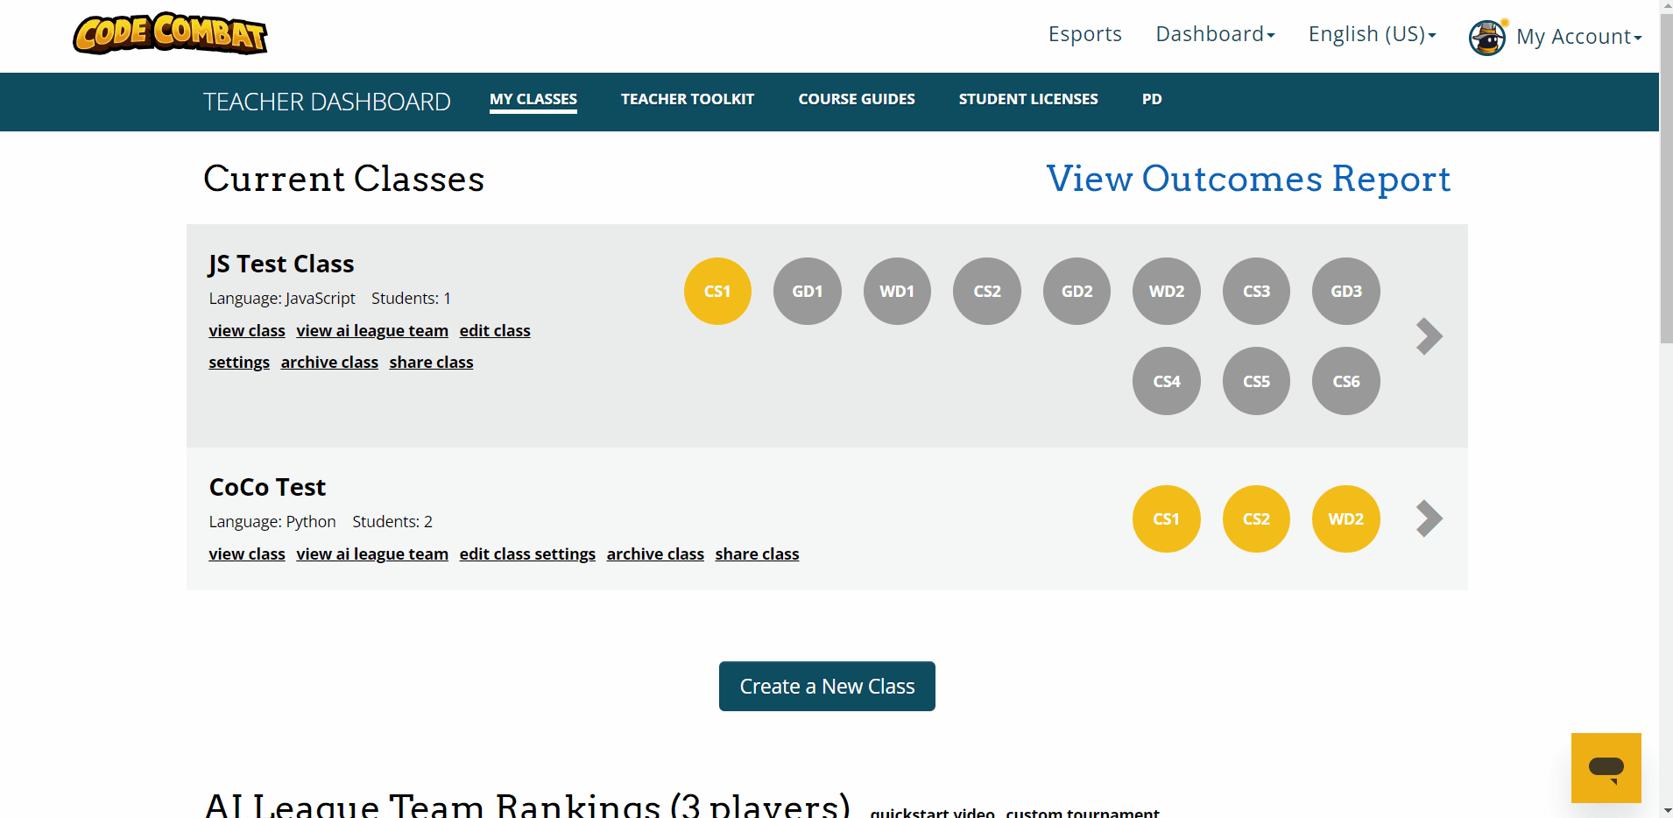This screenshot has height=818, width=1673.
Task: Click 'Language: JavaScript' text
Action: (x=282, y=299)
